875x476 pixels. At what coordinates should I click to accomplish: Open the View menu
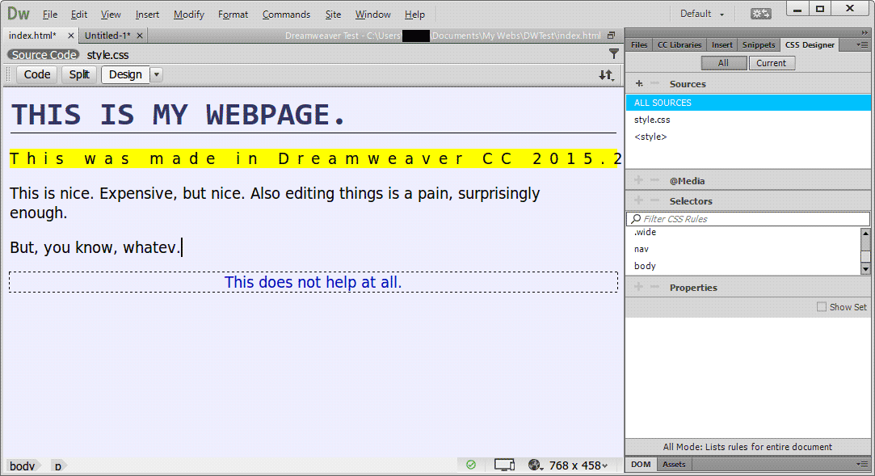pyautogui.click(x=111, y=15)
